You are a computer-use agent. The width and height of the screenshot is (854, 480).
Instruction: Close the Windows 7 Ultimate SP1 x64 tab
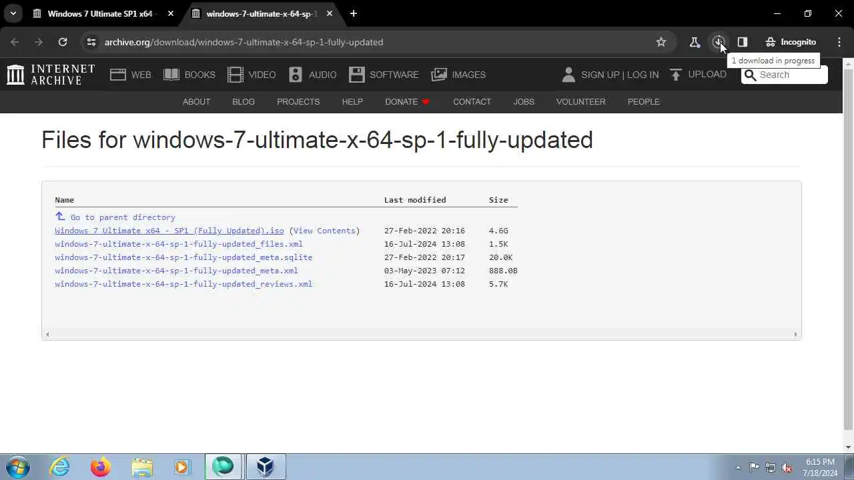[171, 13]
